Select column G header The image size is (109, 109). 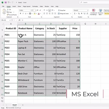click(85, 24)
